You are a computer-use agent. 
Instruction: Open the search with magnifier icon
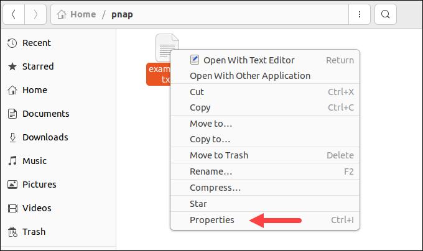386,14
